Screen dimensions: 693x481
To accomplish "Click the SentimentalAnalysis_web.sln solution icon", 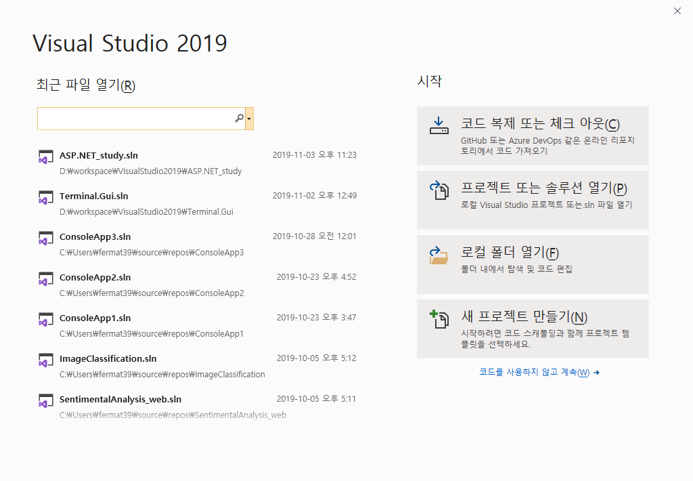I will pyautogui.click(x=45, y=400).
